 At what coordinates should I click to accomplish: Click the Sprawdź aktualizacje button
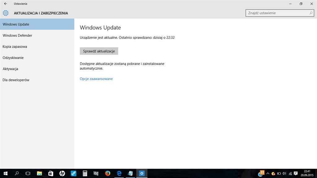[x=99, y=51]
